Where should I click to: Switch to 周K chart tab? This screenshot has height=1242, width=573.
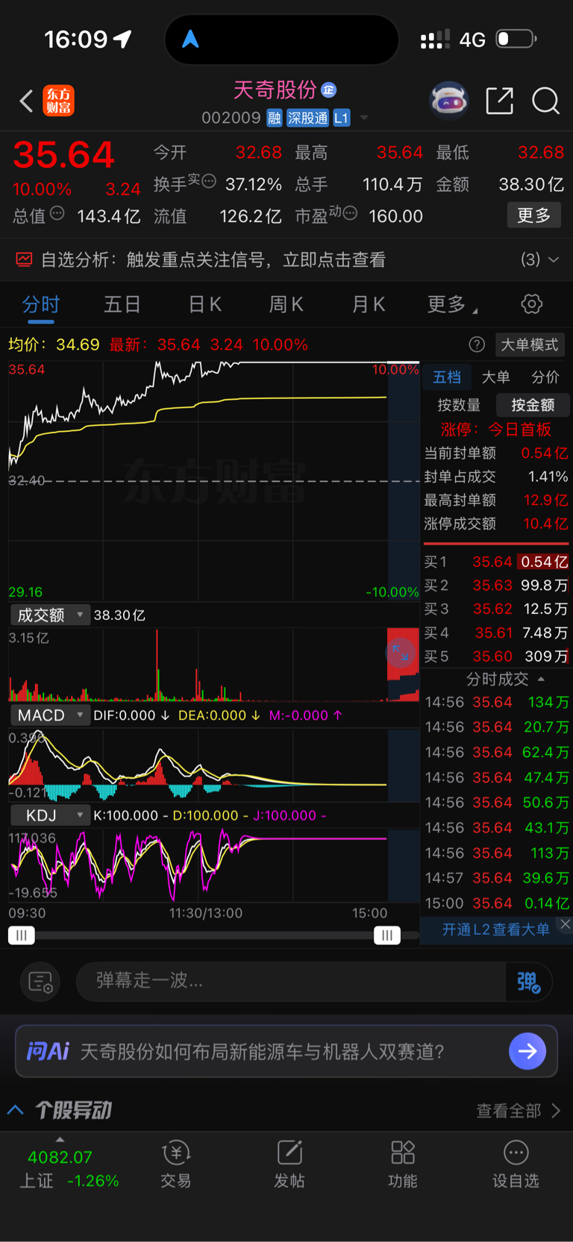(x=286, y=304)
